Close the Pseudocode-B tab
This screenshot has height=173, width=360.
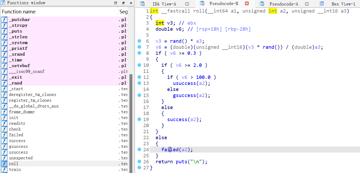[247, 3]
